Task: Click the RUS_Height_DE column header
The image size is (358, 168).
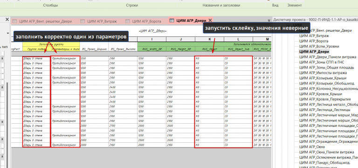Action: (x=180, y=49)
